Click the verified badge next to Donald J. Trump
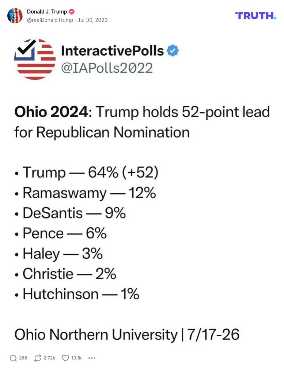 72,11
